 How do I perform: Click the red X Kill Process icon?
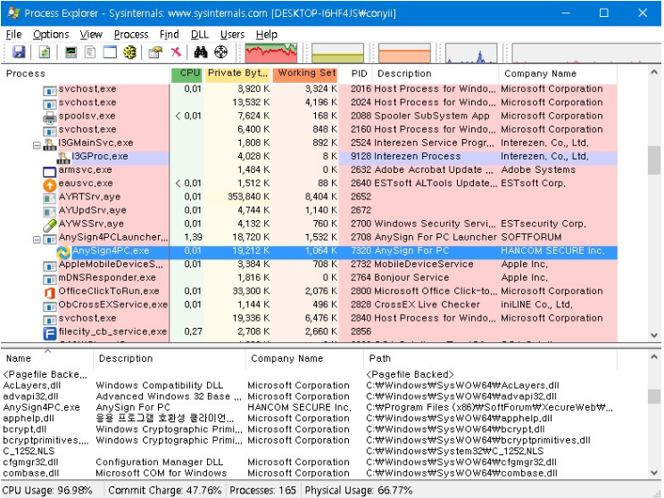[x=176, y=53]
